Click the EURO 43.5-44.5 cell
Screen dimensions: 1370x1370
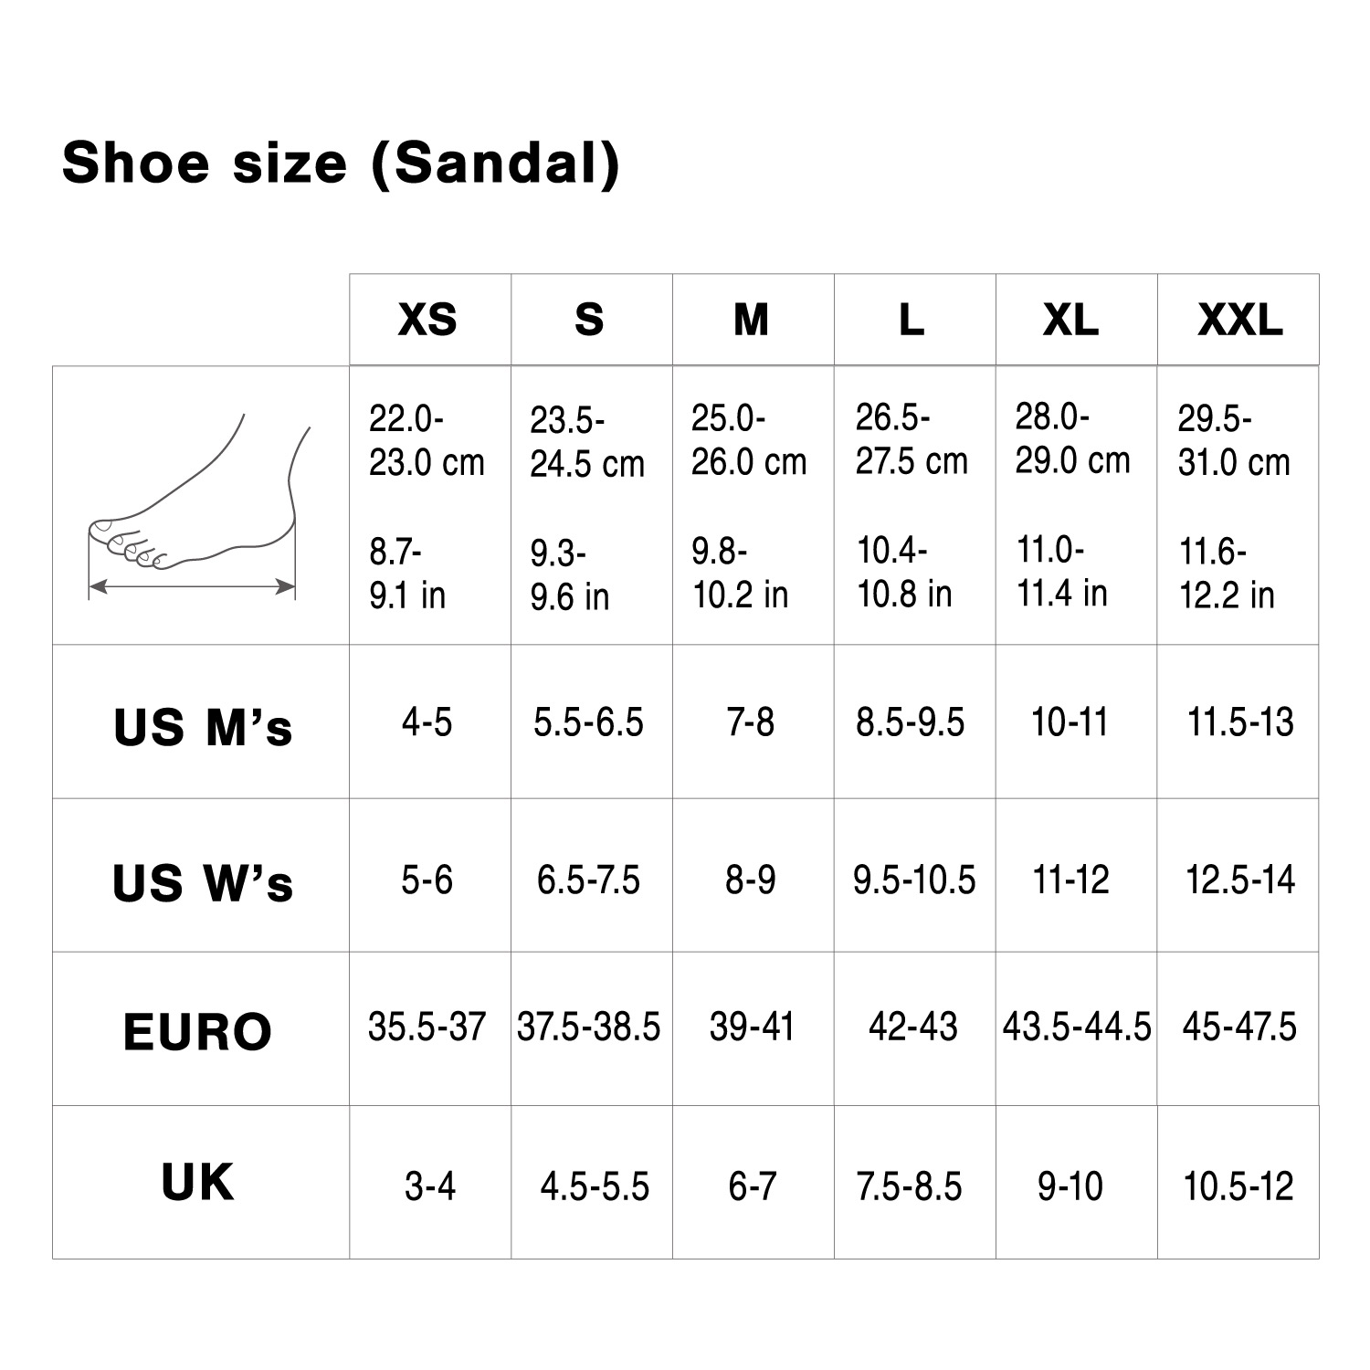point(1077,1027)
